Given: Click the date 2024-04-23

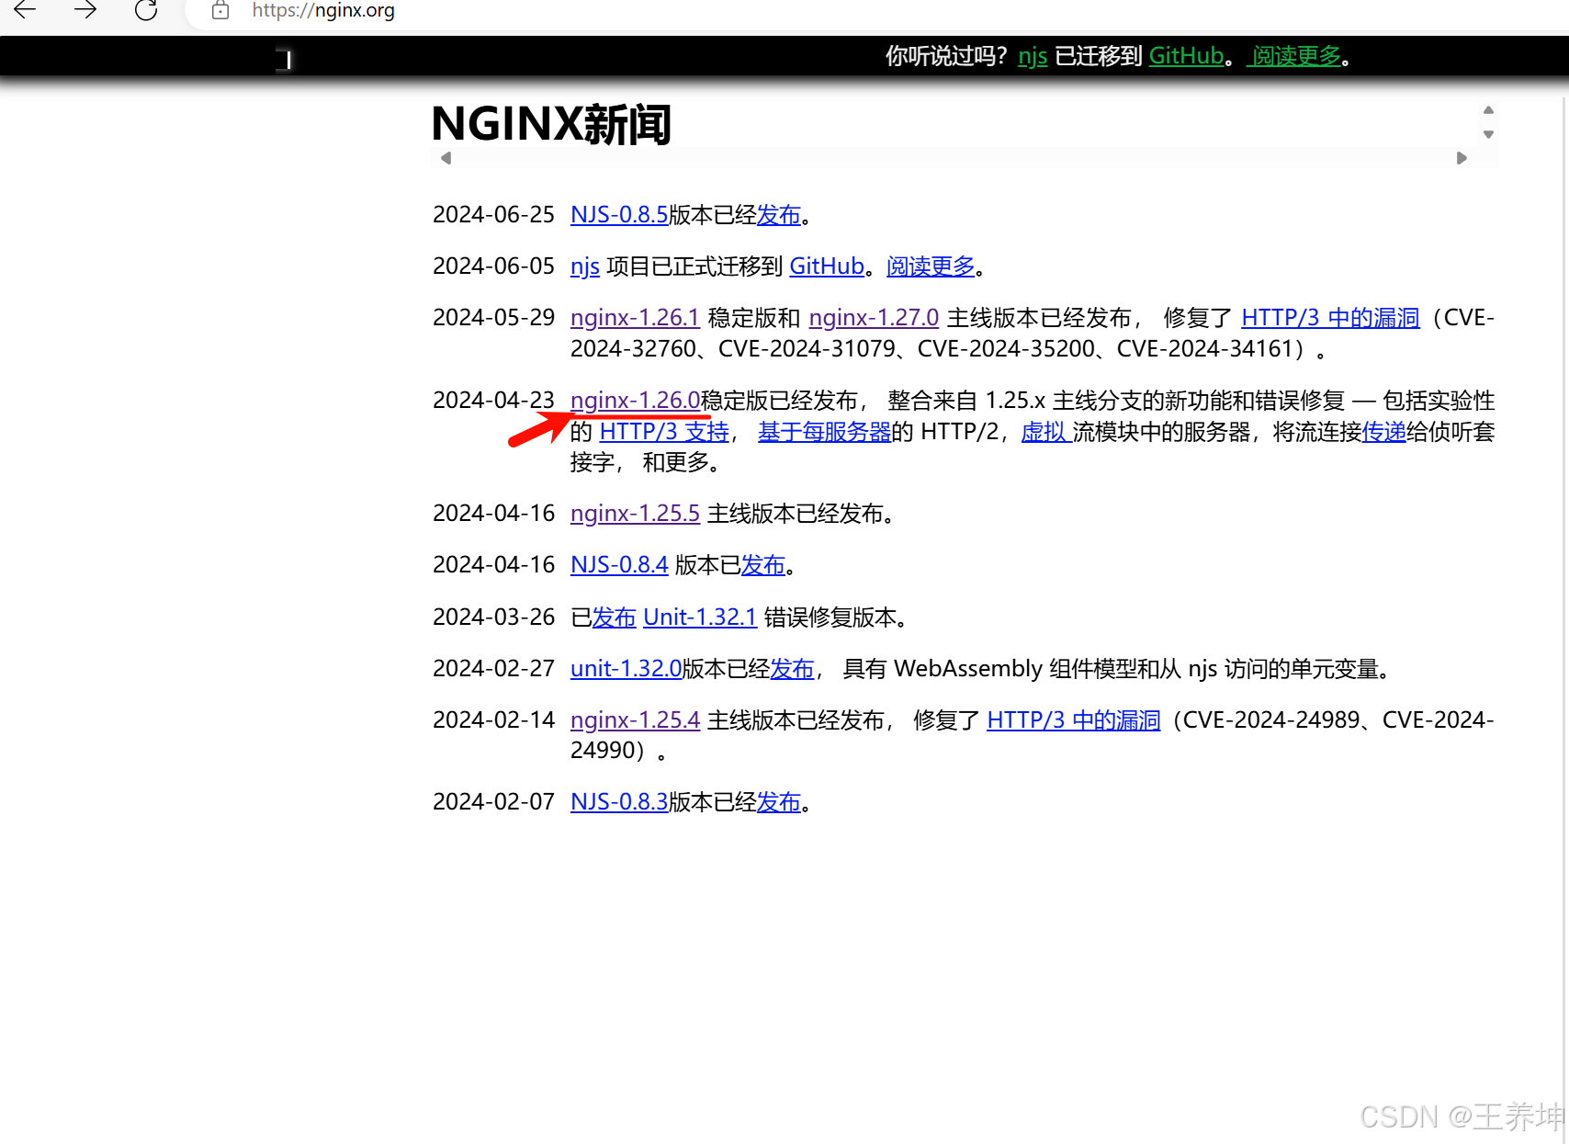Looking at the screenshot, I should coord(493,401).
